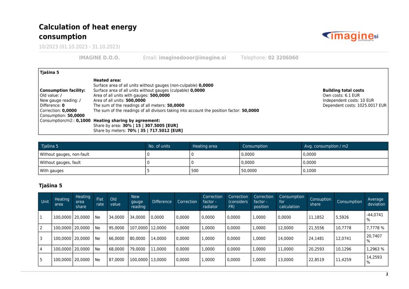Click the New gauge reading column header
Image resolution: width=409 pixels, height=289 pixels.
tap(138, 202)
